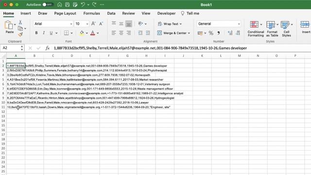Decrease font size with smaller A icon
The width and height of the screenshot is (311, 175).
click(x=101, y=24)
